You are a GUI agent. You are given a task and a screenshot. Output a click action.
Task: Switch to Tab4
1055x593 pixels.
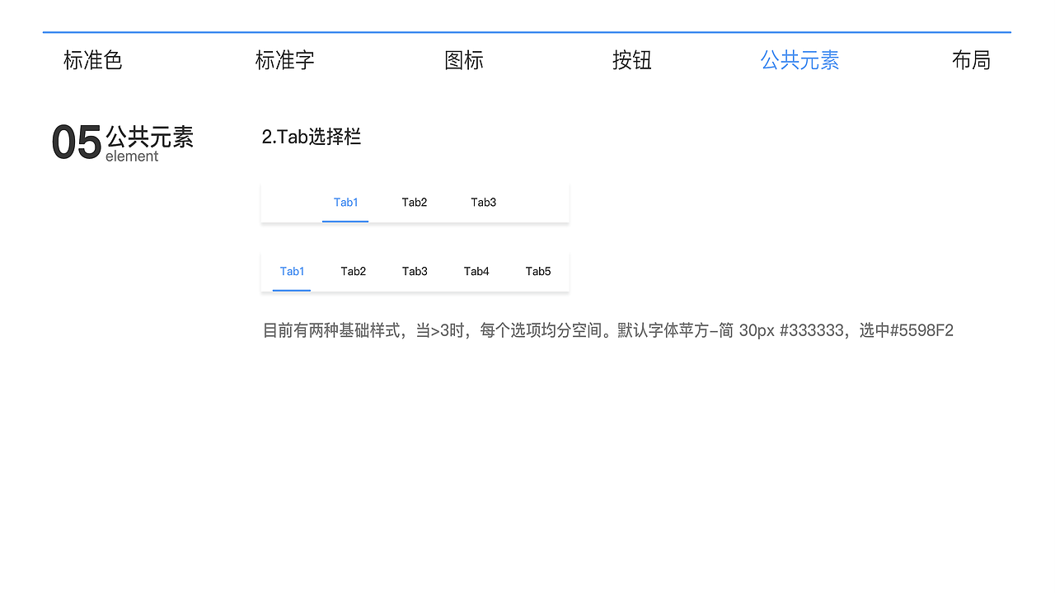coord(476,272)
